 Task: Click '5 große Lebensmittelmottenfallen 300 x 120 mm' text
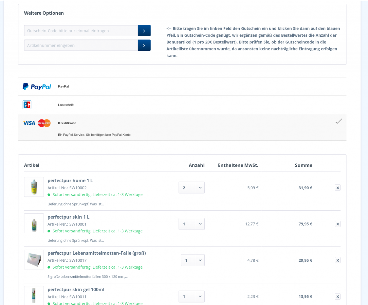[x=88, y=277]
